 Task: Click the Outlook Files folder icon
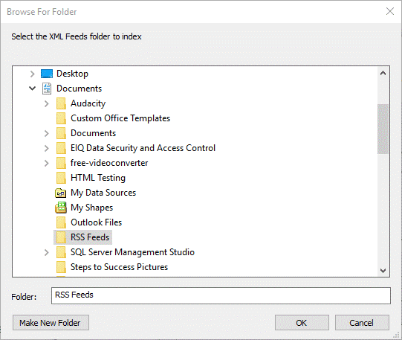61,222
